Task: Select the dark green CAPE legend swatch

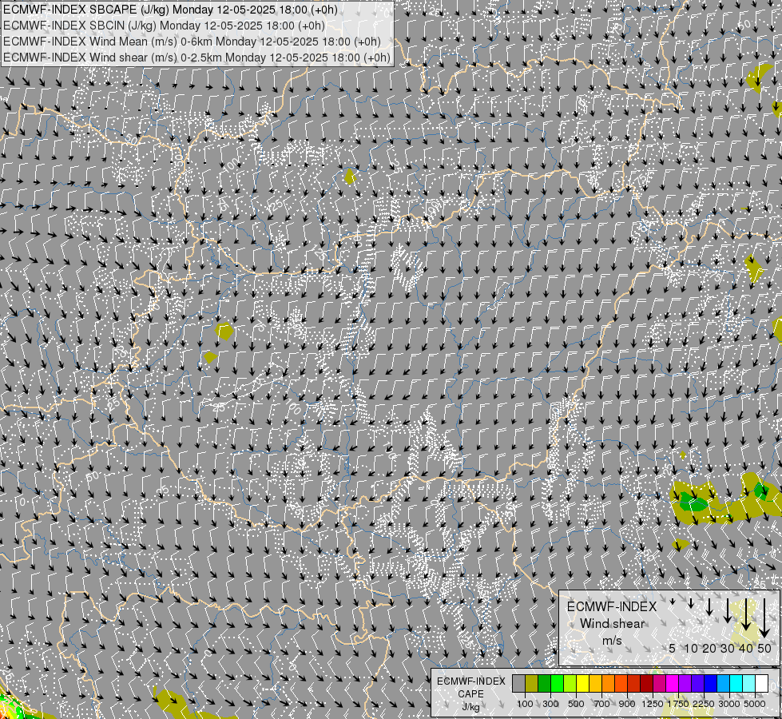Action: pyautogui.click(x=545, y=683)
